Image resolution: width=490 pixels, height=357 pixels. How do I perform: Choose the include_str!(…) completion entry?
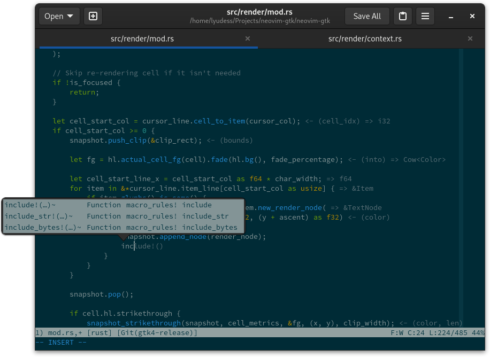point(124,216)
